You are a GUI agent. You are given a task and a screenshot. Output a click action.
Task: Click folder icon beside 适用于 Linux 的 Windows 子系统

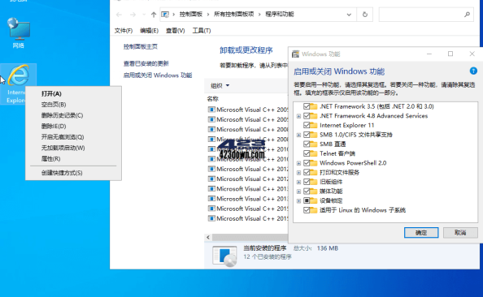(314, 210)
